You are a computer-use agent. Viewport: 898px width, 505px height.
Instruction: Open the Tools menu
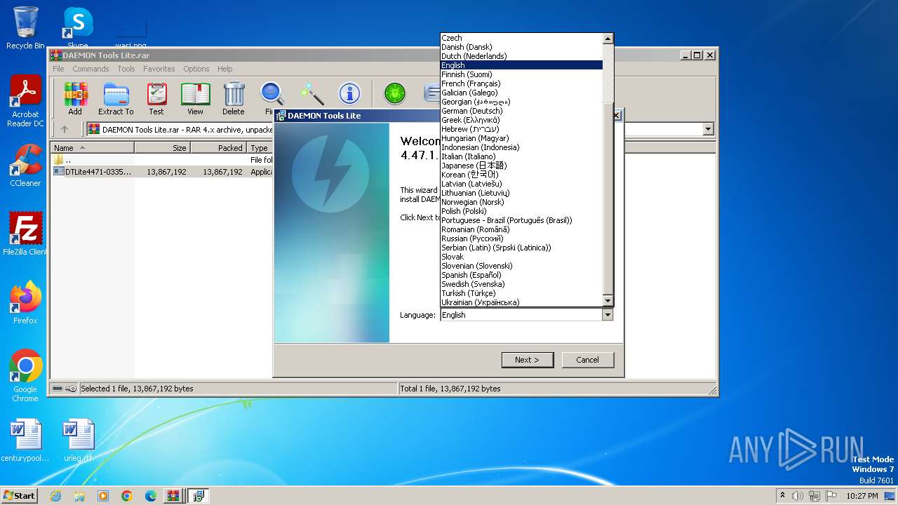coord(126,69)
